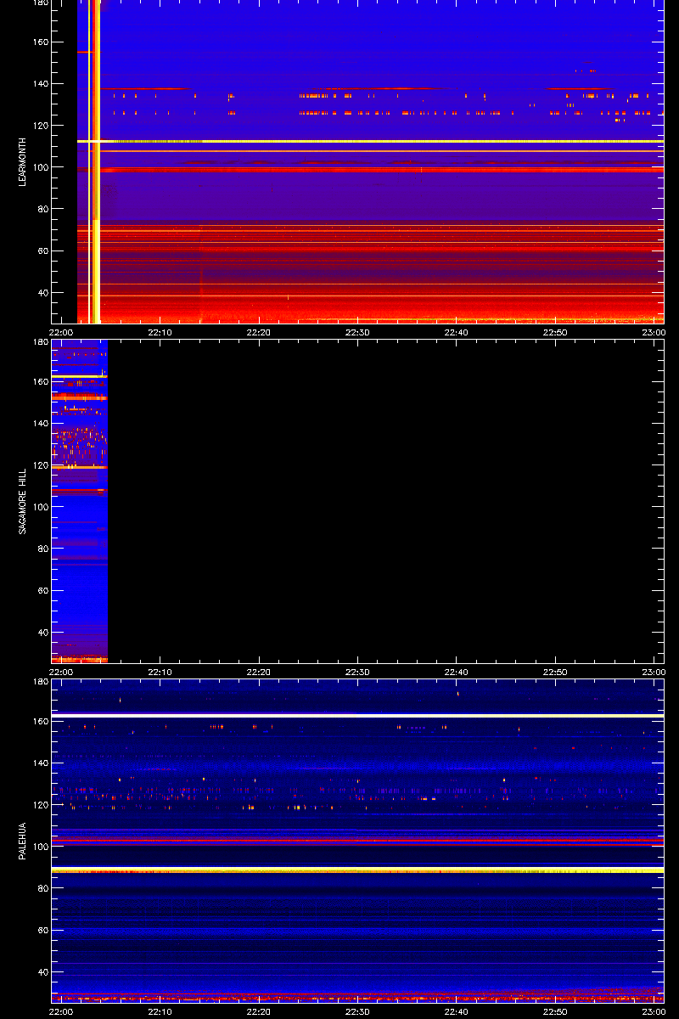Select the 22:10 time label under Learmonth plot
Image resolution: width=679 pixels, height=1019 pixels.
pyautogui.click(x=160, y=332)
